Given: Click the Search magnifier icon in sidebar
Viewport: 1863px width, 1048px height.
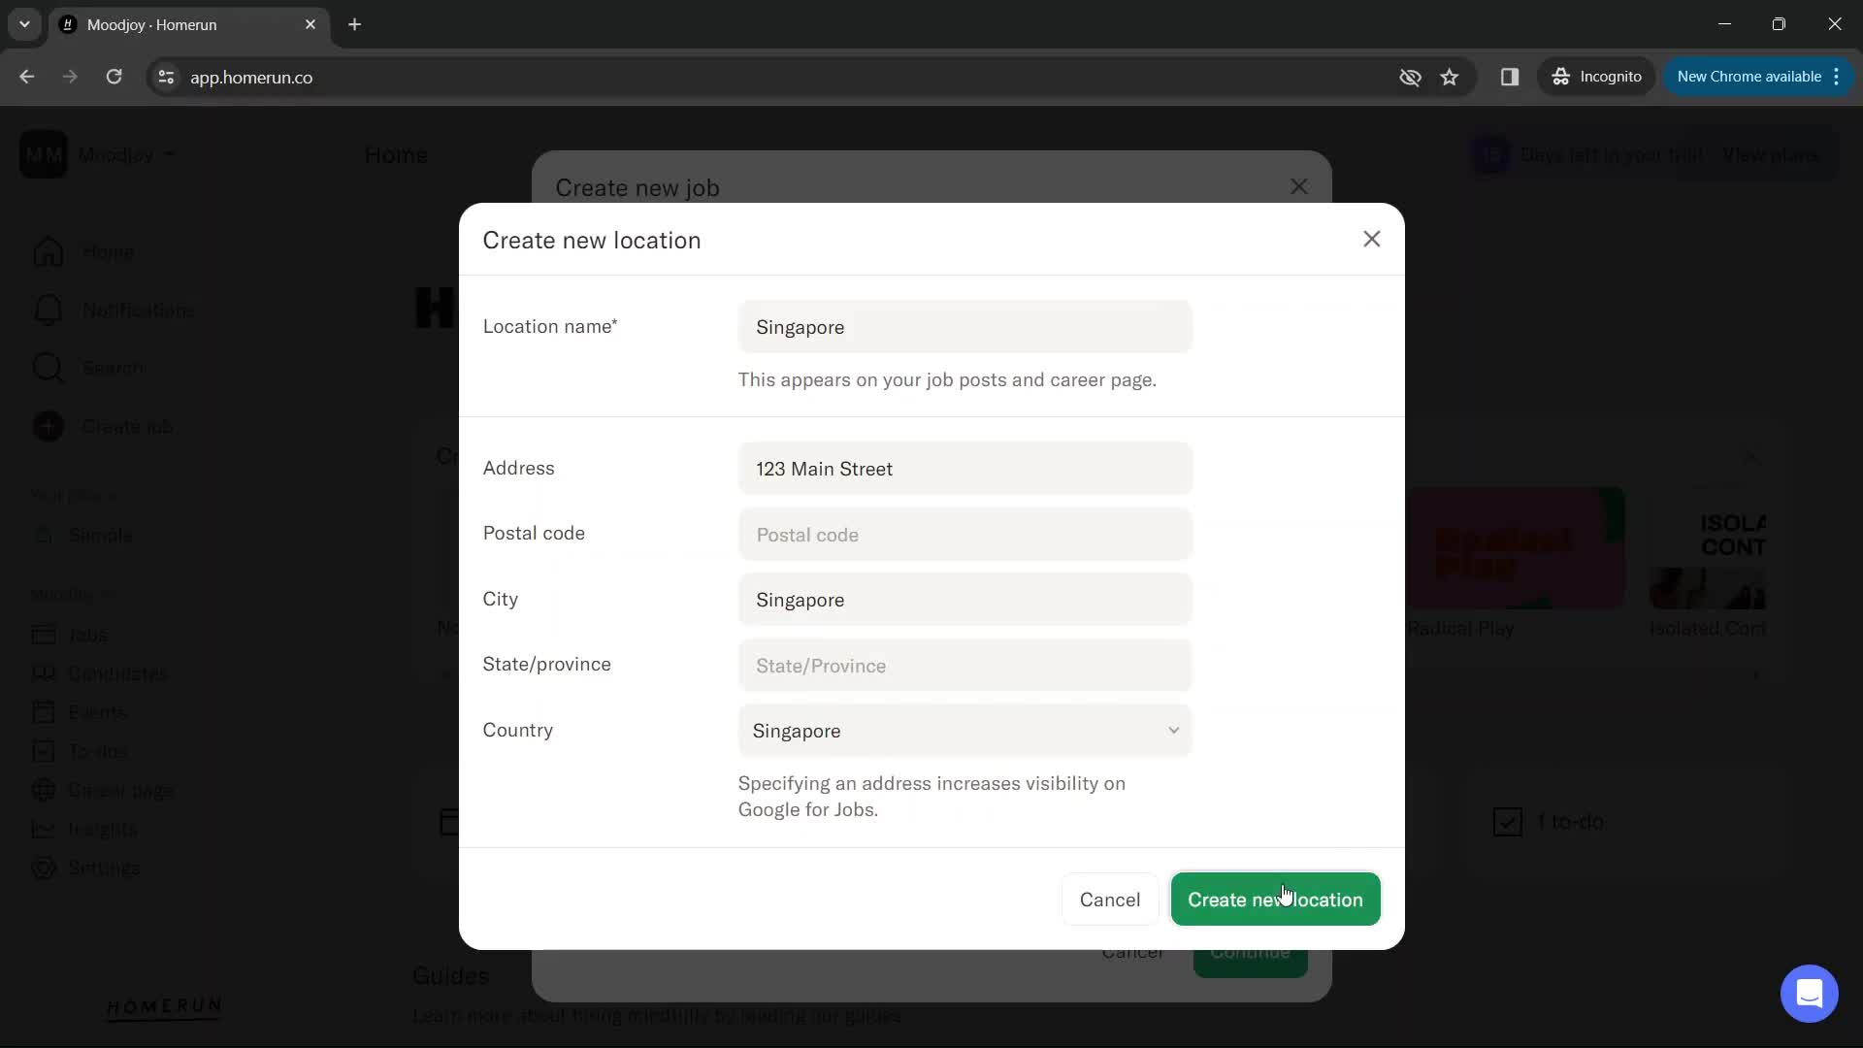Looking at the screenshot, I should [x=48, y=369].
